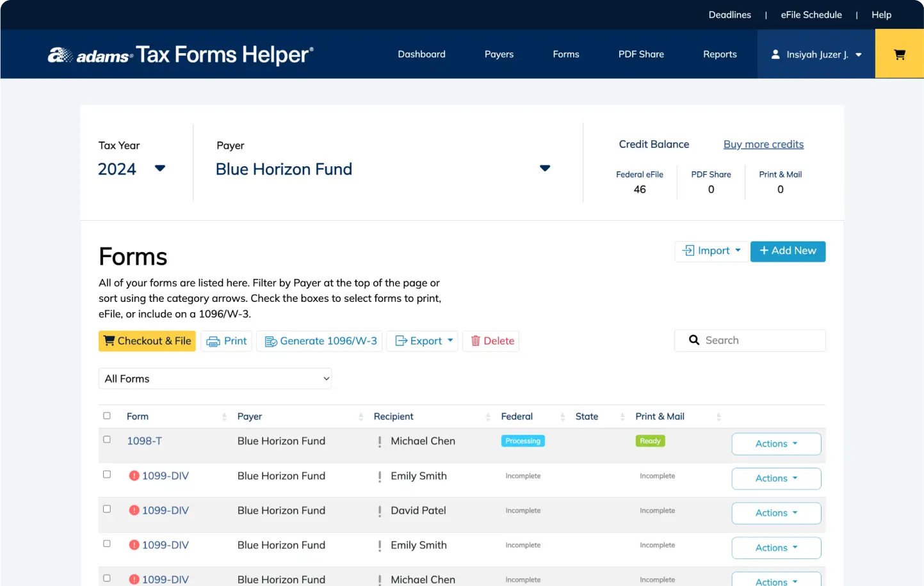
Task: Click the Payer column sort arrows
Action: click(361, 416)
